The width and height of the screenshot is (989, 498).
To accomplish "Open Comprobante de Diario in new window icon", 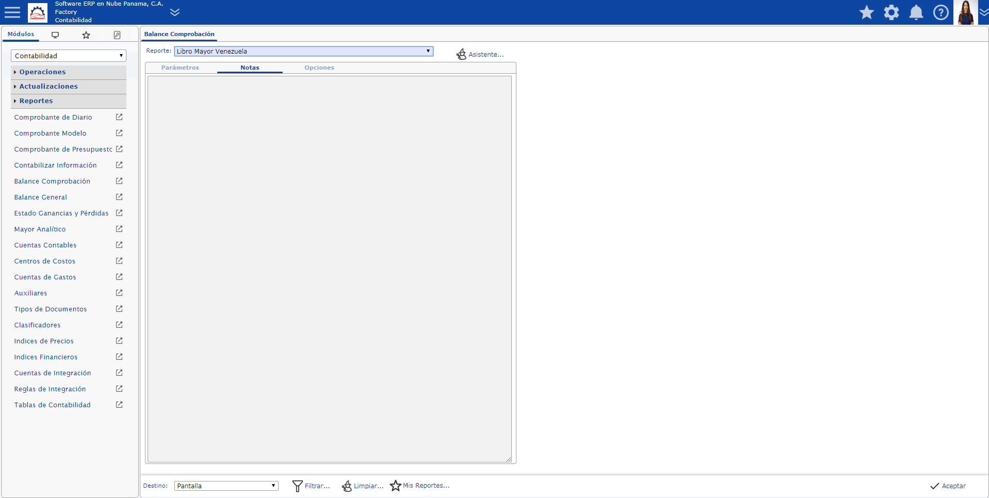I will tap(119, 117).
